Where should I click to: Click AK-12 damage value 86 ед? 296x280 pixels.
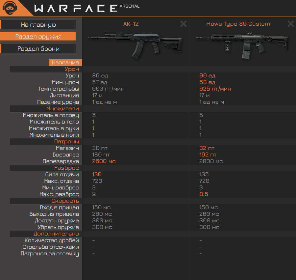(x=100, y=76)
